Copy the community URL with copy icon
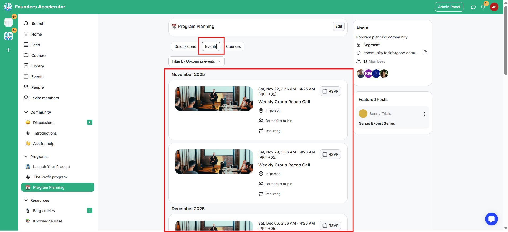508x232 pixels. (425, 53)
